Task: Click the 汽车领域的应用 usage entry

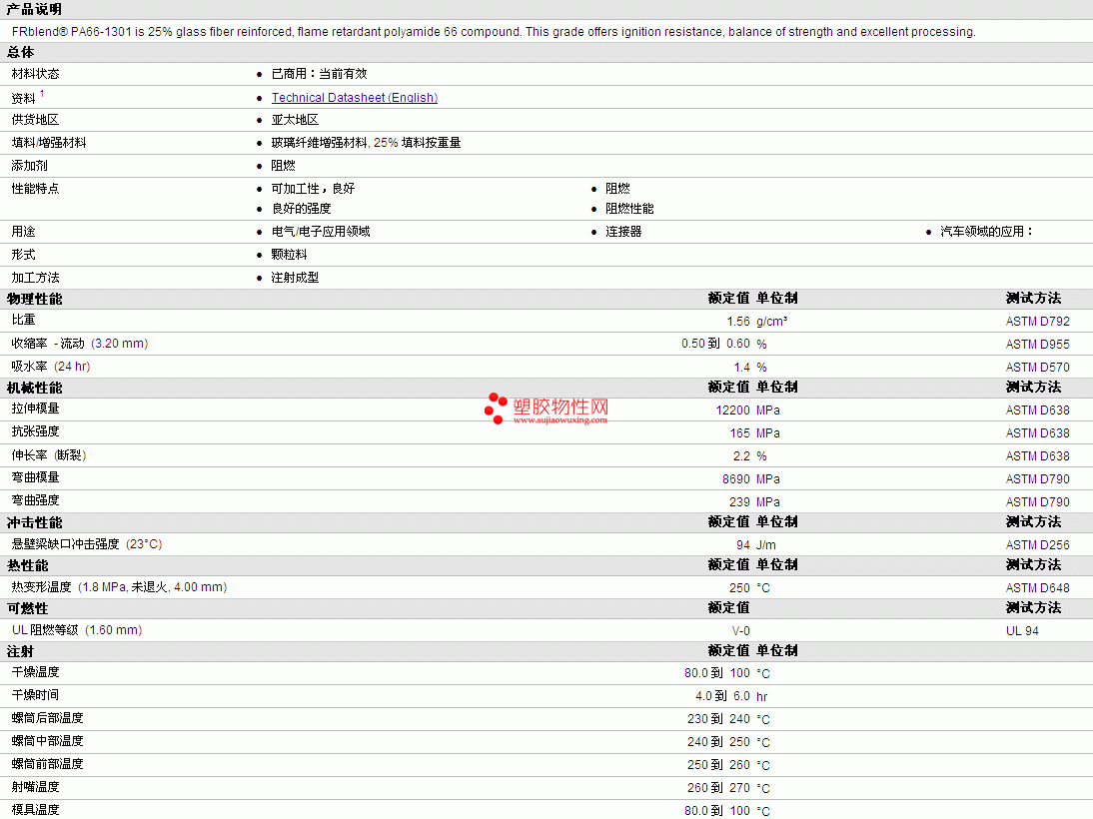Action: tap(986, 232)
